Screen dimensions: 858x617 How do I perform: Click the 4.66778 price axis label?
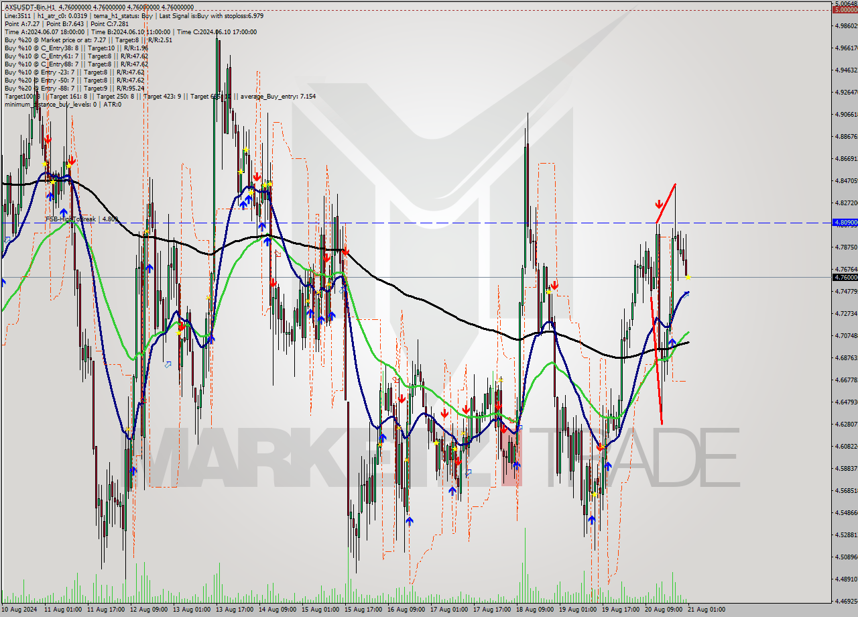point(845,380)
